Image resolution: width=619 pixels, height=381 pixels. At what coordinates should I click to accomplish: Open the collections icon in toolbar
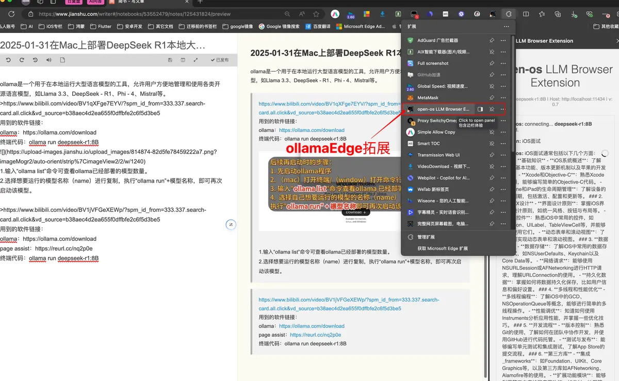pyautogui.click(x=557, y=14)
